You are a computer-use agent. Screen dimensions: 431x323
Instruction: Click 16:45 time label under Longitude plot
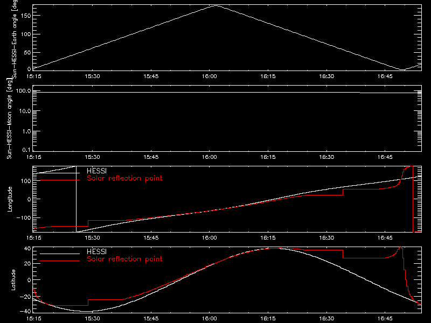tap(385, 237)
